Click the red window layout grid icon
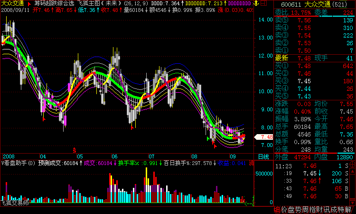 (264, 3)
